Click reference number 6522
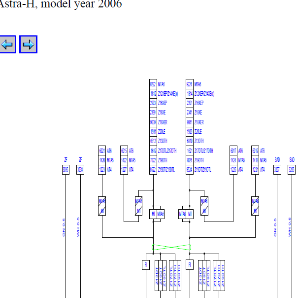Viewport: 298px width, 298px height. coord(153,170)
